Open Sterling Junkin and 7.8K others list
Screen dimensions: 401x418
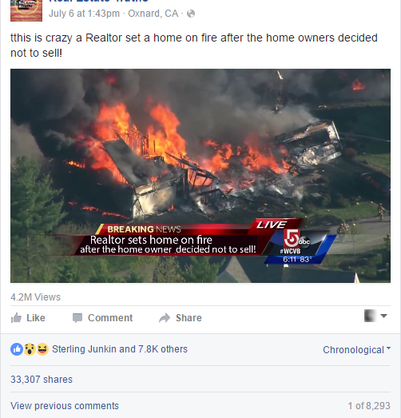pos(120,349)
